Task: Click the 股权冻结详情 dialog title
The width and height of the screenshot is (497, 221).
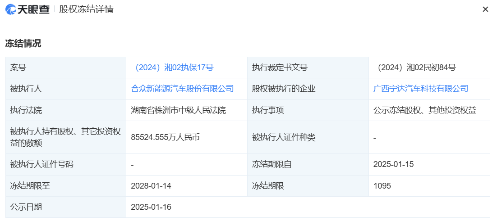Action: [x=86, y=9]
